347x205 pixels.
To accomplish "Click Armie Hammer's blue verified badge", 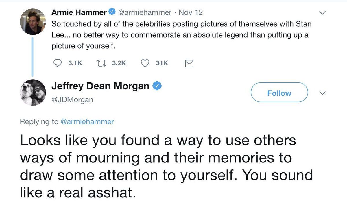I will coord(112,12).
